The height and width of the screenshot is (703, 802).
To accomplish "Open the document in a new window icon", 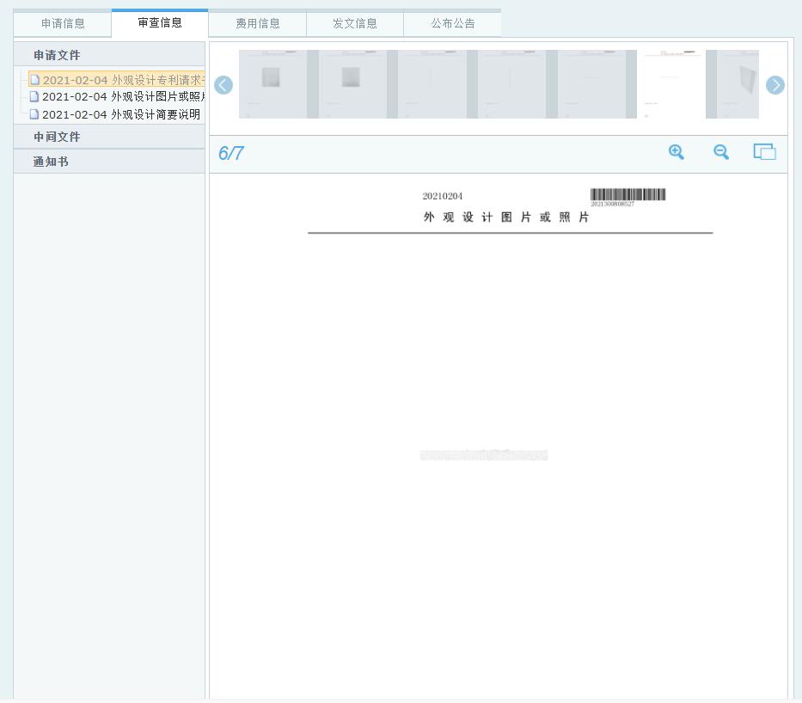I will 764,152.
